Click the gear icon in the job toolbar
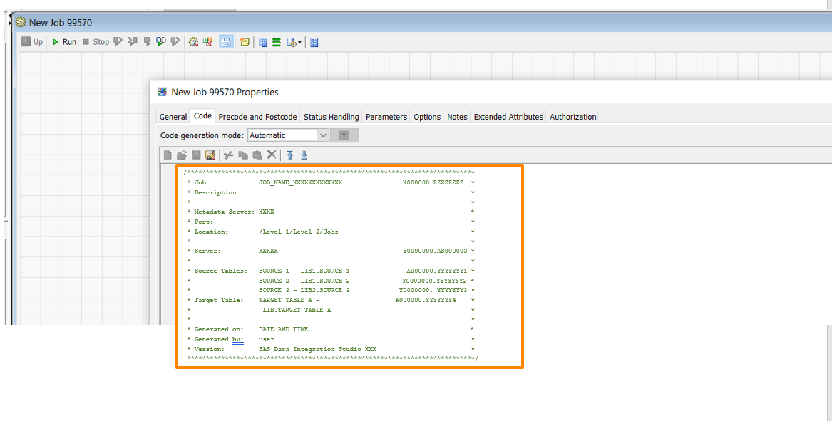This screenshot has height=421, width=832. pos(193,42)
